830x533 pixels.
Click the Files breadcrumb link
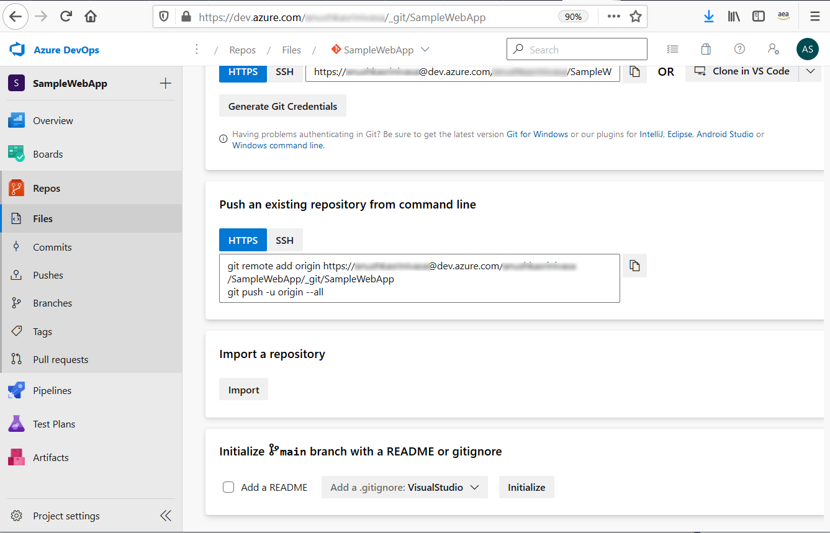[291, 50]
